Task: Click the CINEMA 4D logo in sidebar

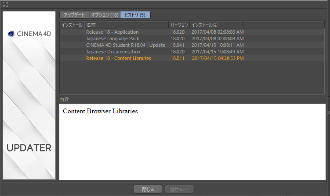Action: 29,34
